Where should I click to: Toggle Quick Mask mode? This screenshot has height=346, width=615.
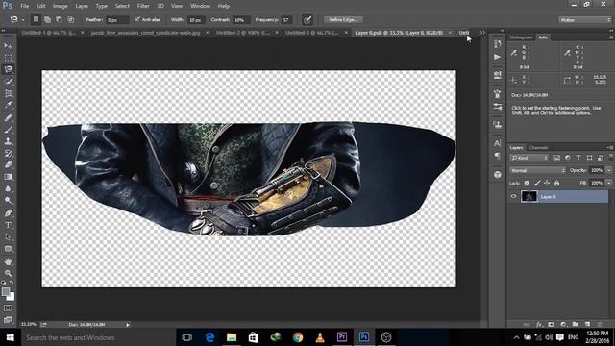pyautogui.click(x=8, y=309)
